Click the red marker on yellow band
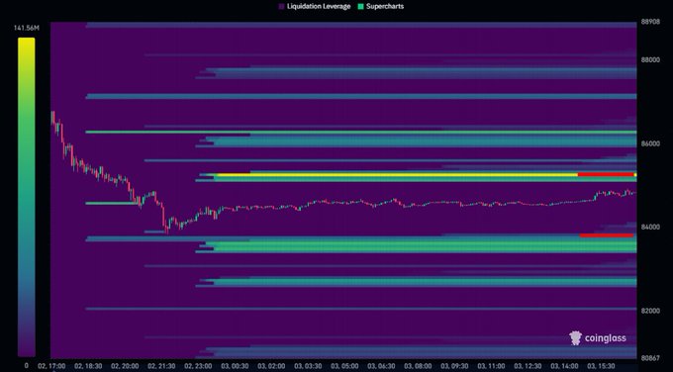This screenshot has height=372, width=673. [606, 175]
